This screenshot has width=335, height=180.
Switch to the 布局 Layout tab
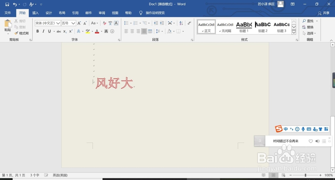pos(62,13)
